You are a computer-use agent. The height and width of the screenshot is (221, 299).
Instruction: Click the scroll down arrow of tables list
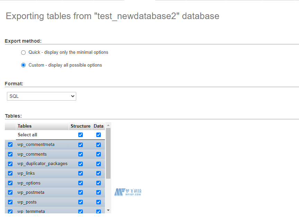coord(108,210)
